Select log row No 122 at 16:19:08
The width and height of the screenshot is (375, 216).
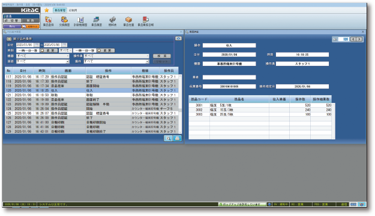(x=92, y=99)
